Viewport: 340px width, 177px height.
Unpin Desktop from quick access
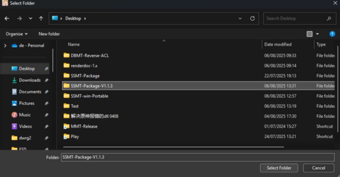[x=46, y=69]
